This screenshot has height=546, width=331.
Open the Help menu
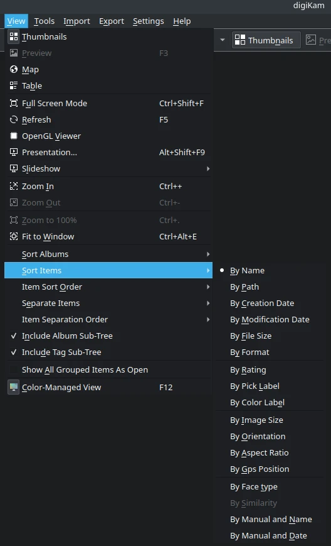click(x=182, y=21)
